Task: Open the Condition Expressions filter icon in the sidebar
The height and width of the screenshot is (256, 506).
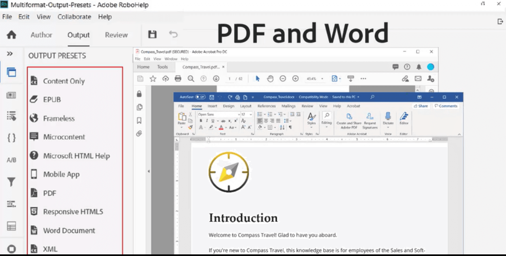Action: coord(11,182)
